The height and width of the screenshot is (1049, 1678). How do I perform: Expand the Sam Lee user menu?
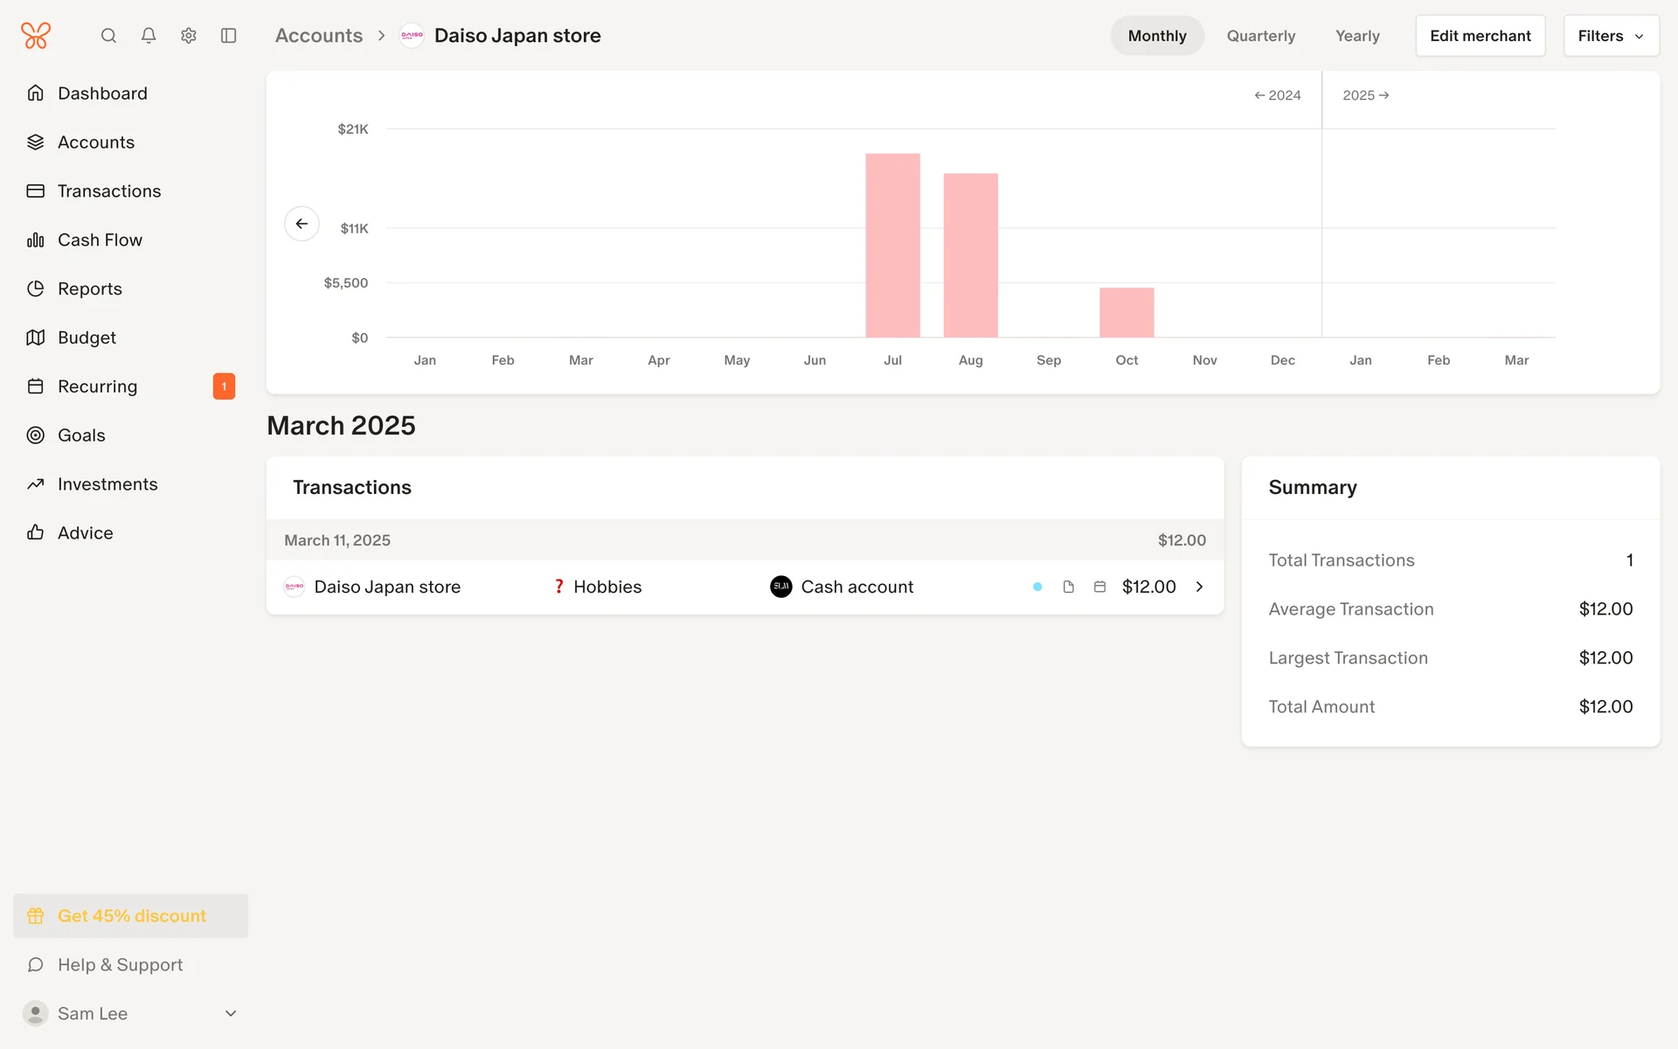(x=231, y=1014)
